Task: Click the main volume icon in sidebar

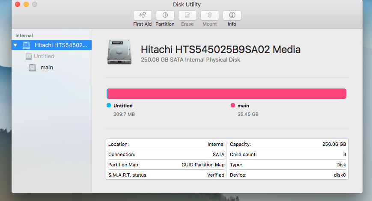Action: (x=32, y=68)
